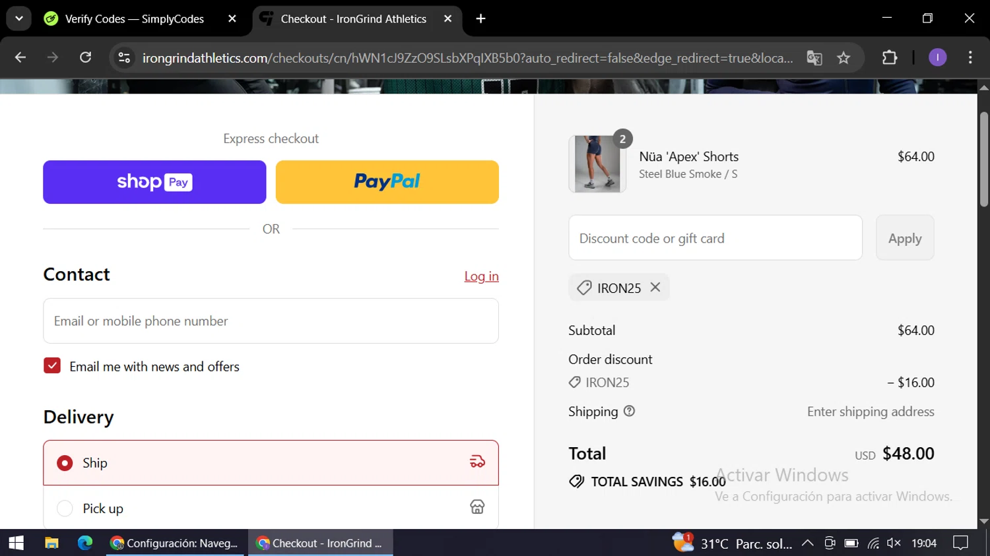The height and width of the screenshot is (556, 990).
Task: Click the Log in link
Action: point(481,276)
